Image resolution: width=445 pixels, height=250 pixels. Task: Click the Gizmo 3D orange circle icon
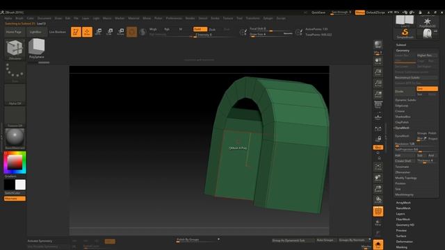pyautogui.click(x=131, y=32)
